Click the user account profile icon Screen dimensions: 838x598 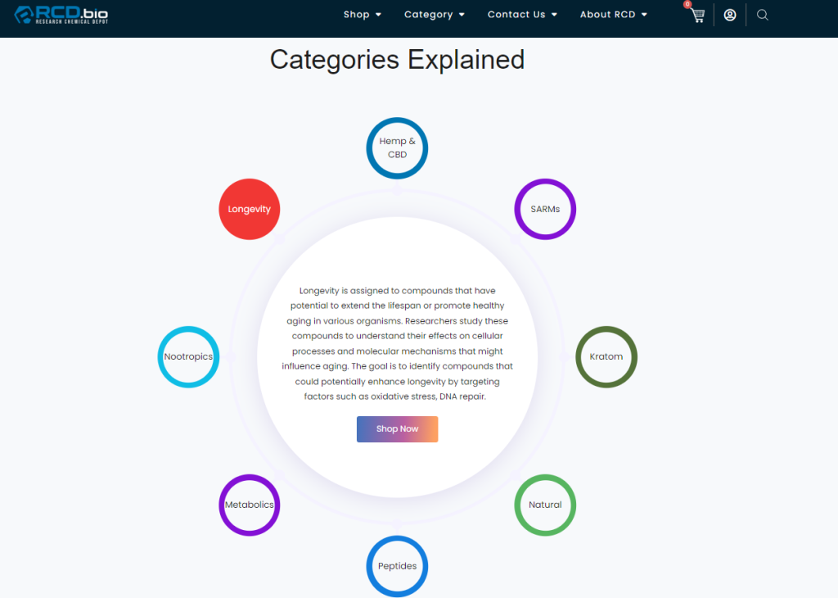tap(730, 15)
